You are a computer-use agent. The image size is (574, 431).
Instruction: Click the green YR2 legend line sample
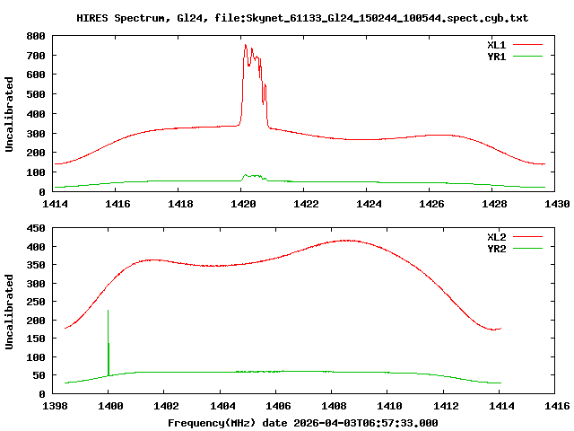pyautogui.click(x=527, y=249)
